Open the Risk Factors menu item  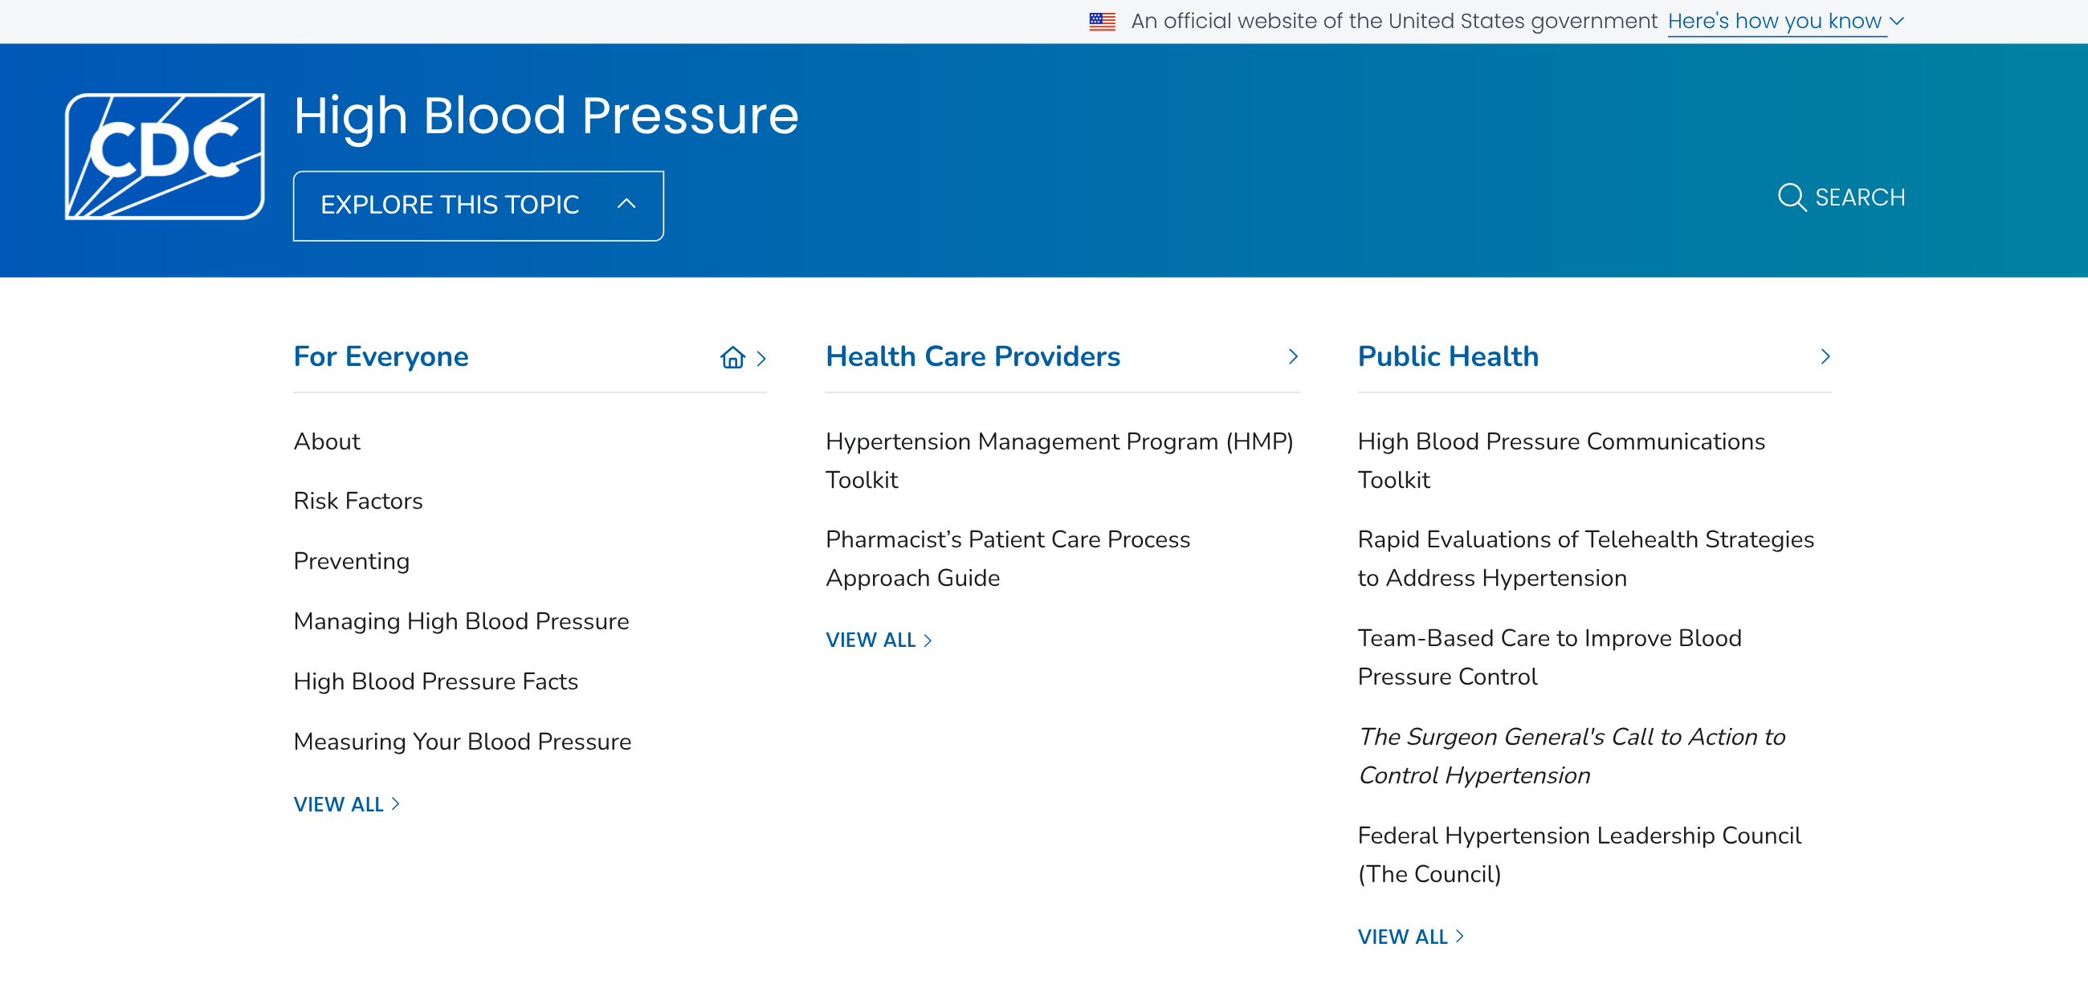[x=357, y=501]
